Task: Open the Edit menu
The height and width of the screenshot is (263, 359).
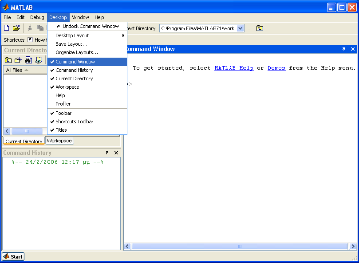Action: tap(20, 17)
